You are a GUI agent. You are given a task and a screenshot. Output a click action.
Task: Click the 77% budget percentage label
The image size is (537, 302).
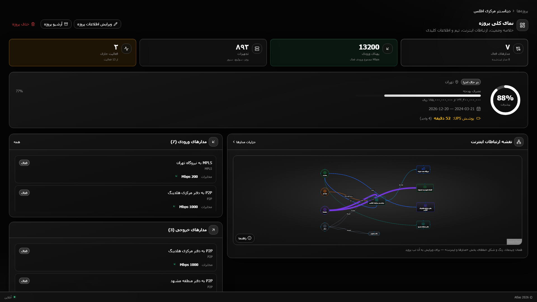(x=19, y=91)
